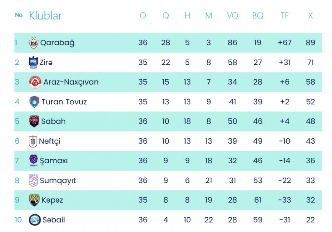Image resolution: width=332 pixels, height=232 pixels.
Task: Click the Qarabağ club logo
Action: coord(34,43)
